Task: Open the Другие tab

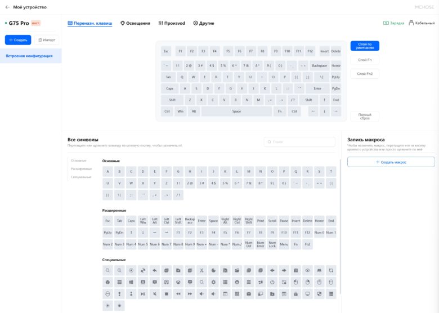Action: 204,23
